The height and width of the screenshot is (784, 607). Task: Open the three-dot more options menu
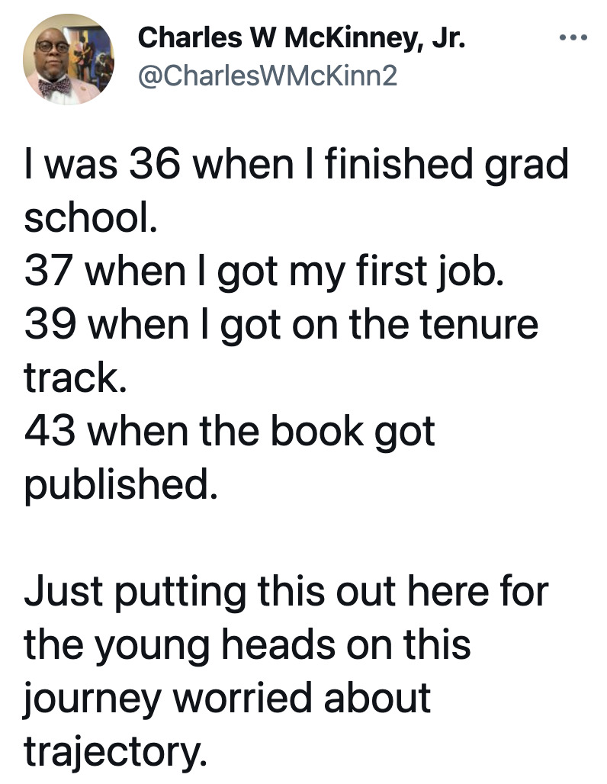(x=573, y=37)
